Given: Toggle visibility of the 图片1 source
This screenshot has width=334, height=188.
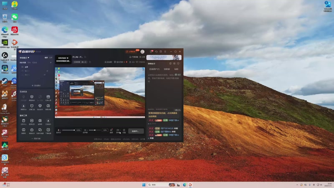Looking at the screenshot, I should [45, 75].
